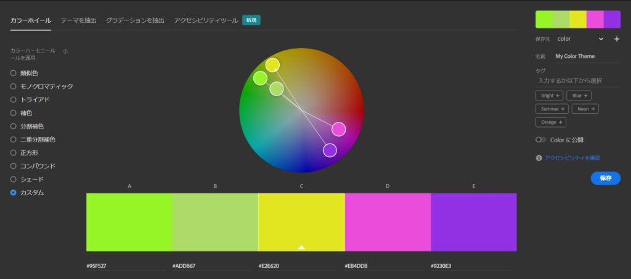Viewport: 631px width, 279px height.
Task: Switch to the グラデーションを抽出 tab
Action: point(135,20)
